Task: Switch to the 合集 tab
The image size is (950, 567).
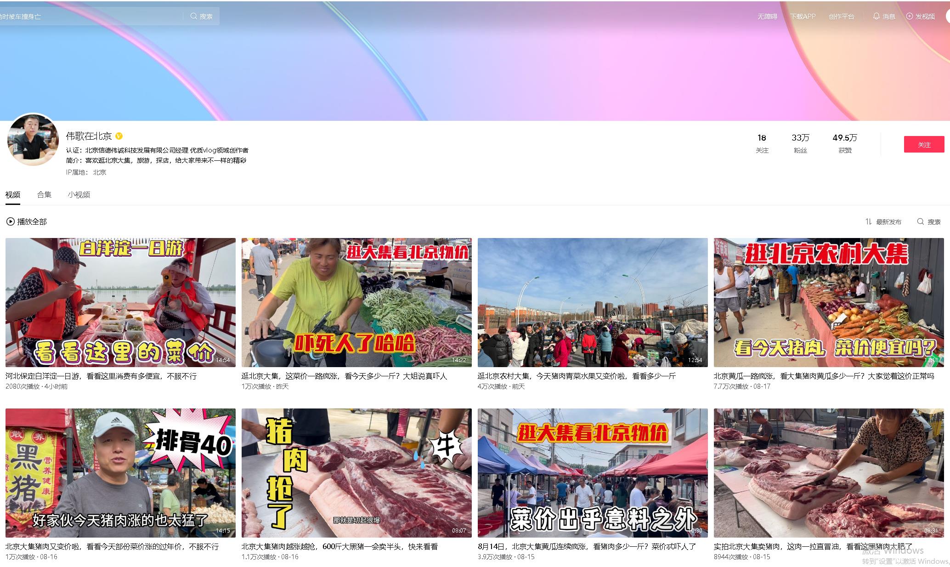Action: 44,195
